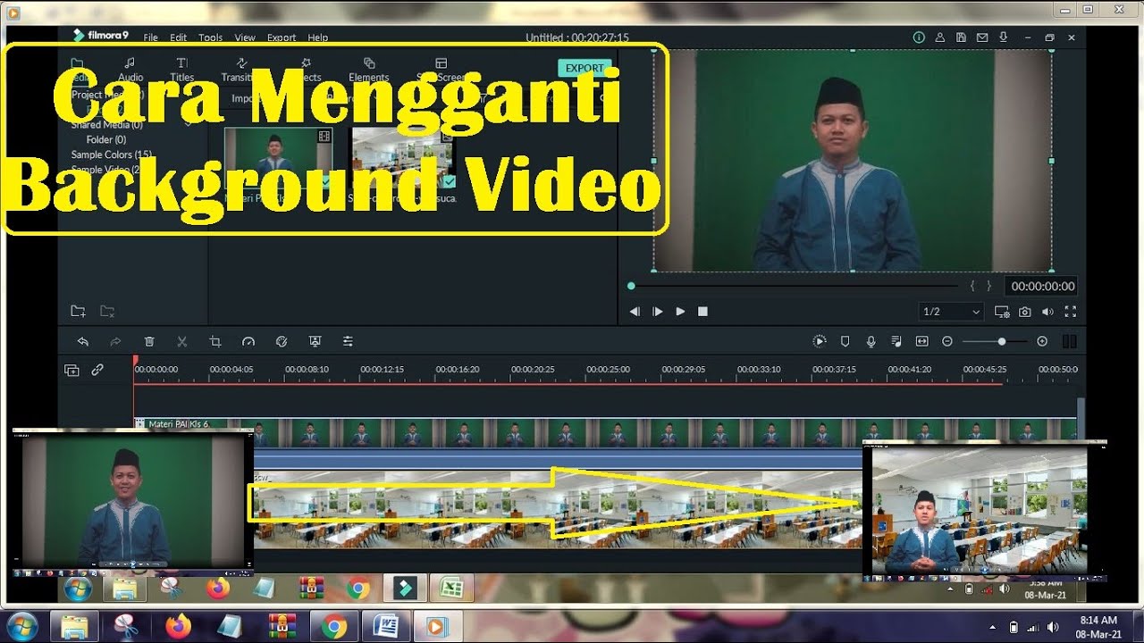Screen dimensions: 1144x643
Task: Toggle the auto ripple link icon
Action: pos(97,370)
